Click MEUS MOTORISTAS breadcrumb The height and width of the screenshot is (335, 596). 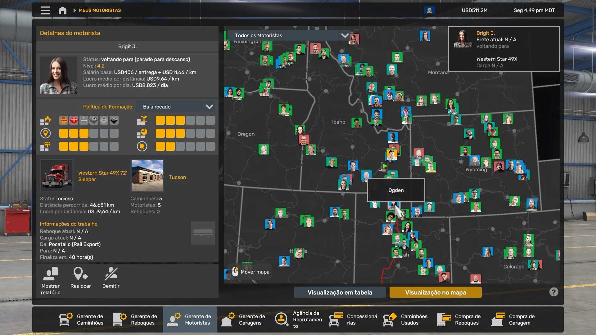(100, 10)
